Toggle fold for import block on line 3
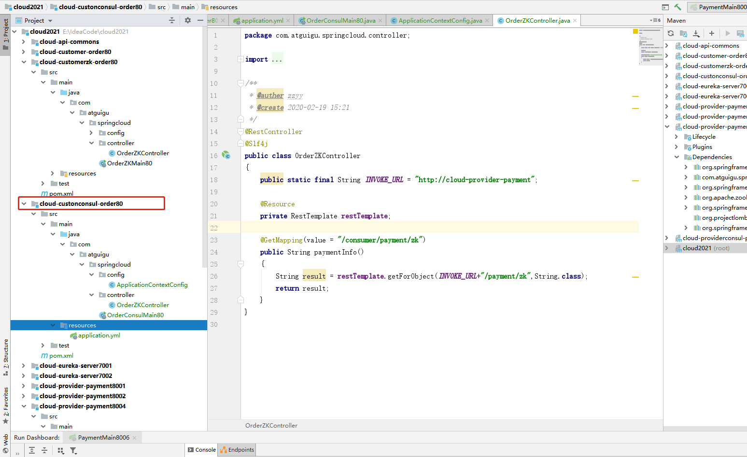The width and height of the screenshot is (747, 457). 240,59
